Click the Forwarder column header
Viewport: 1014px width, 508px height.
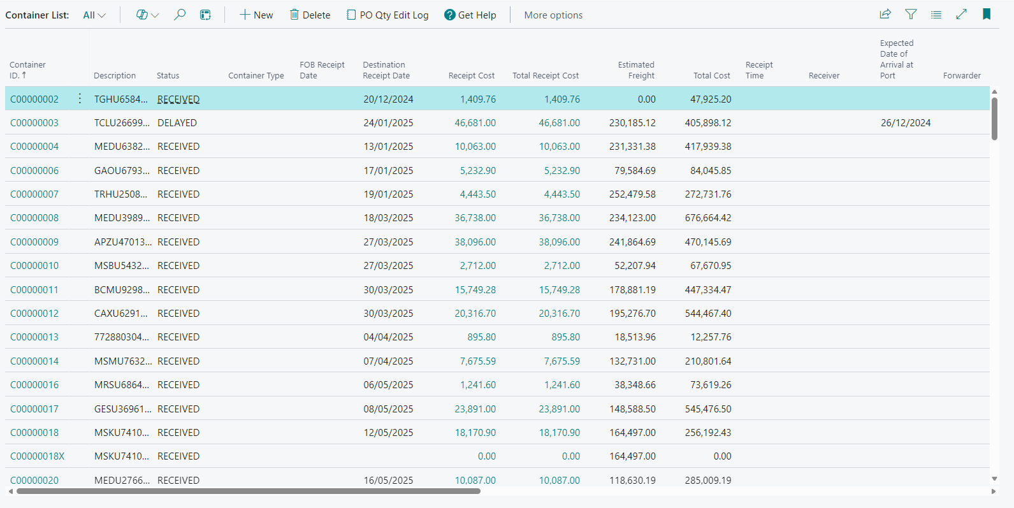click(x=962, y=75)
